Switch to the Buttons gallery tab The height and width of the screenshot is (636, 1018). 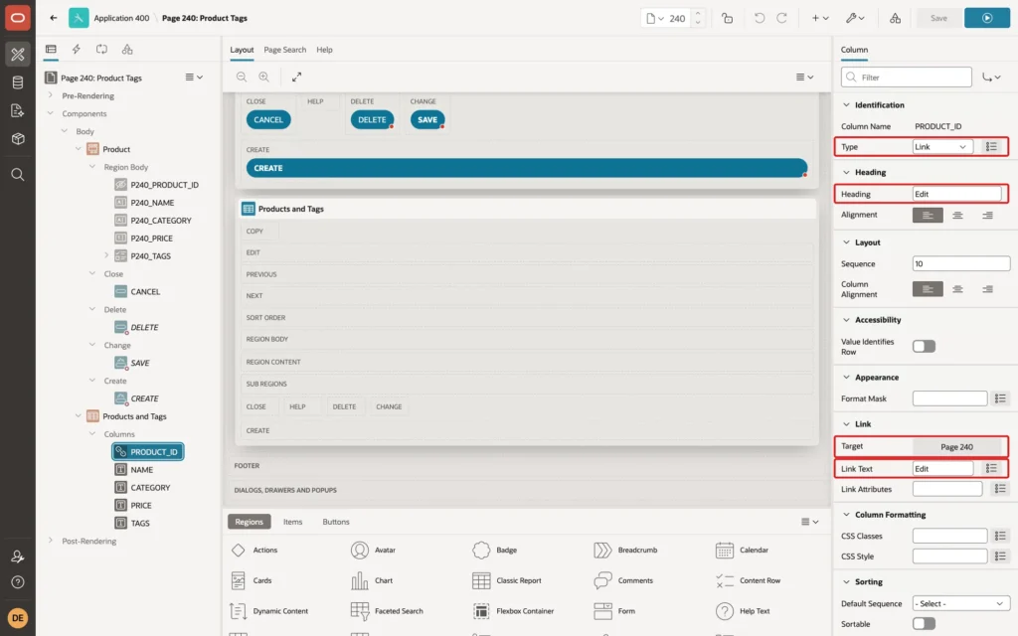336,522
